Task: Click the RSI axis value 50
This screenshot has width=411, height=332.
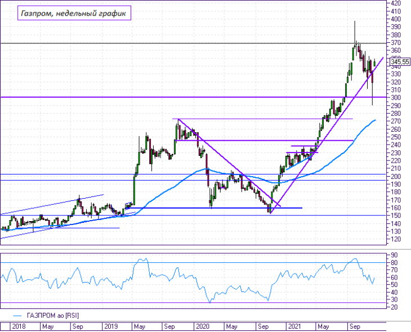Action: [394, 285]
